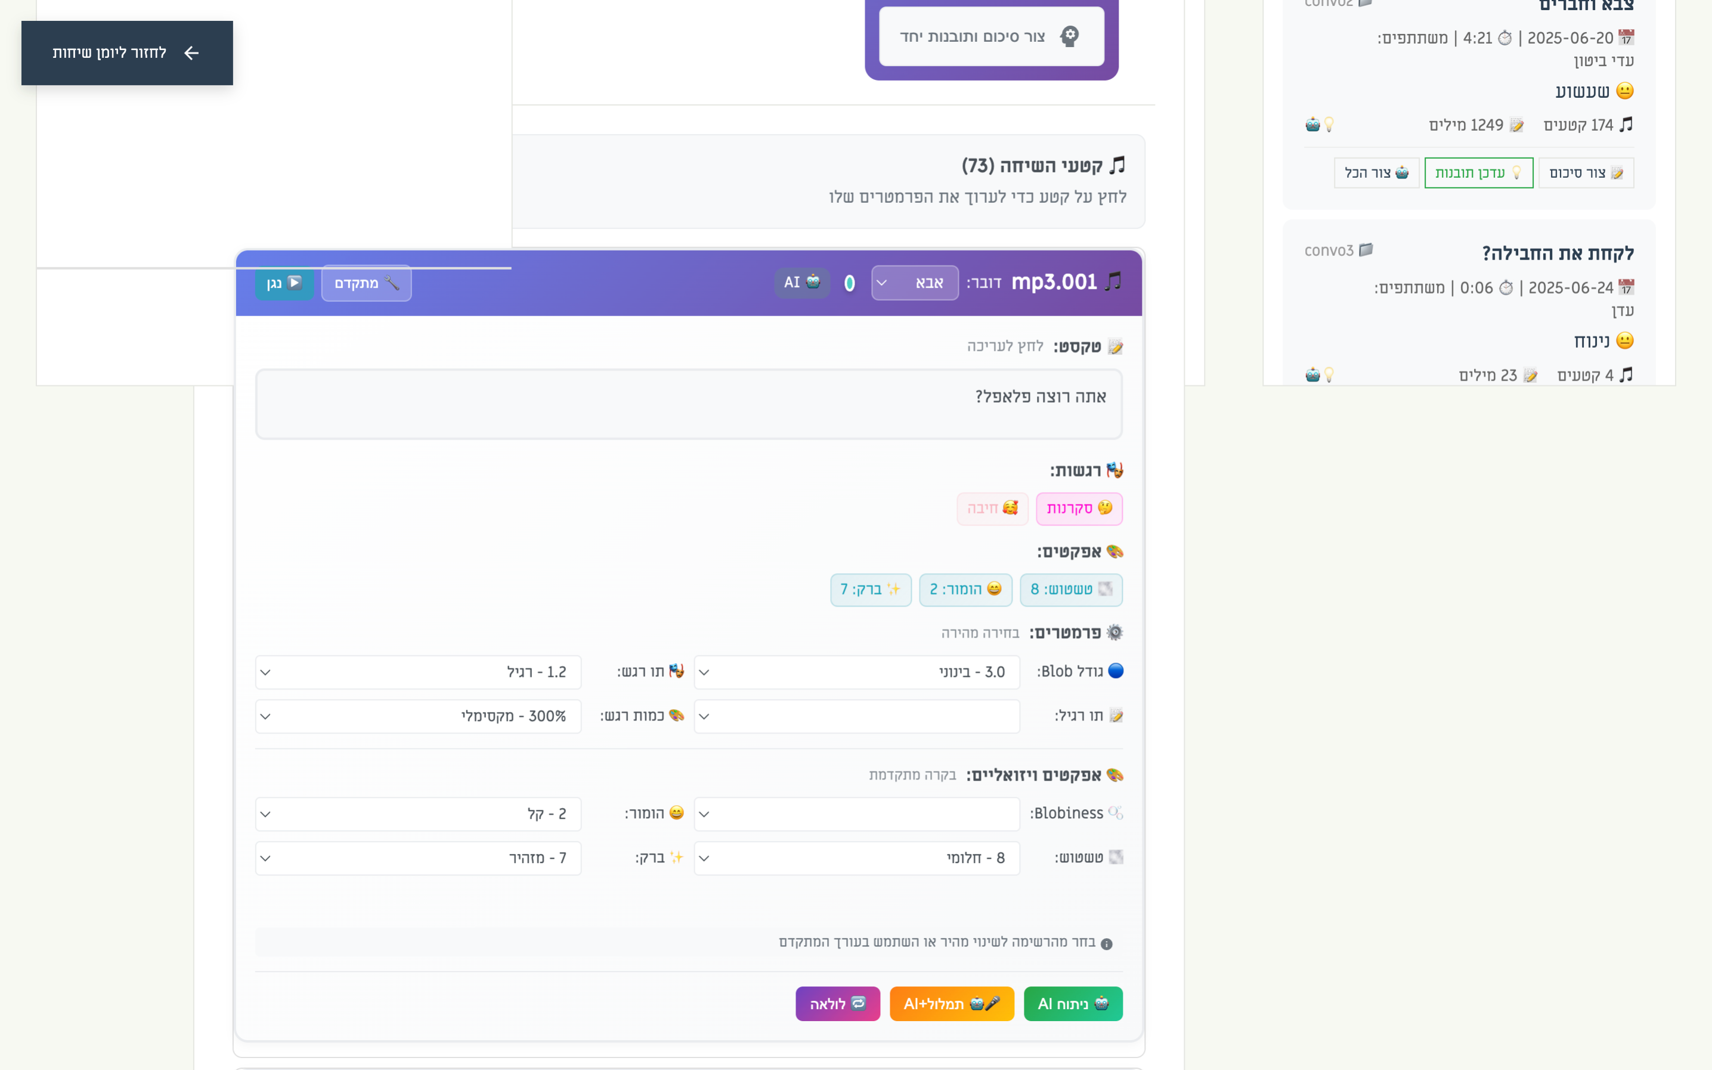
Task: Toggle the blur (טשטוש: 8) effect chip
Action: point(1070,589)
